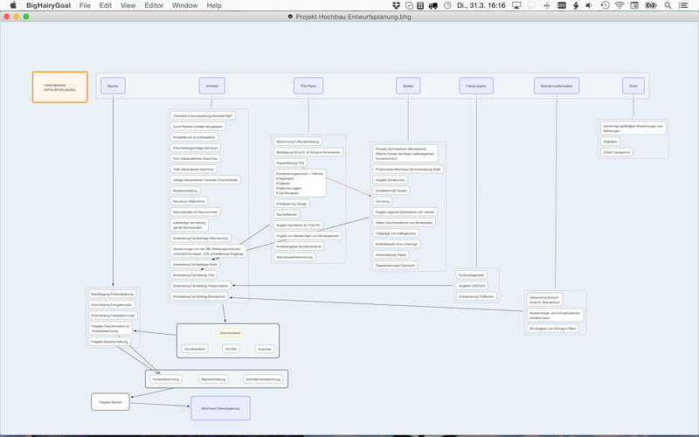Viewport: 699px width, 437px height.
Task: Click the Spotlight search magnifier icon
Action: pos(669,5)
